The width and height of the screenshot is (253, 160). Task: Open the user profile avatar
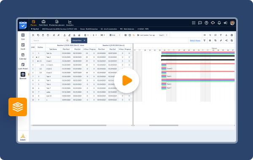[232, 23]
